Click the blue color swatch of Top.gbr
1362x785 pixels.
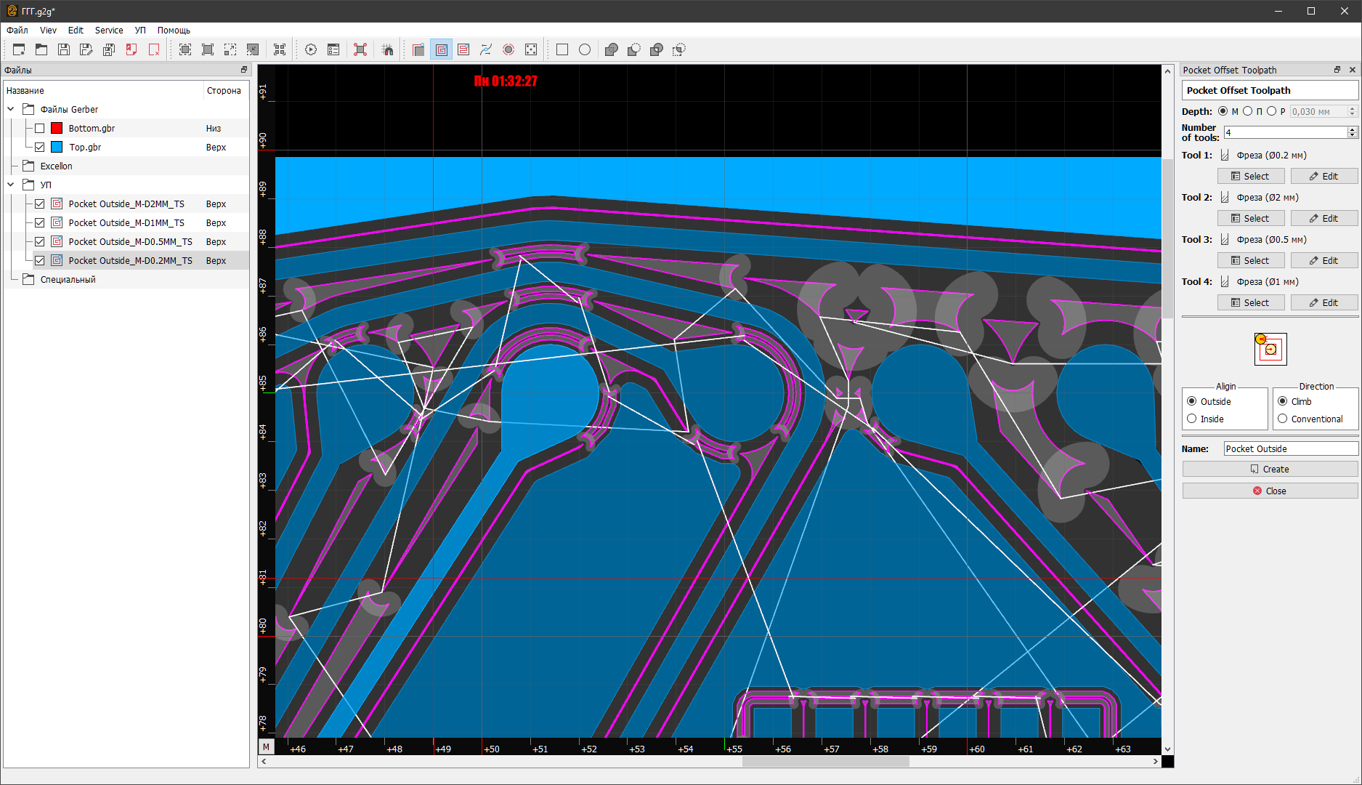(x=57, y=147)
